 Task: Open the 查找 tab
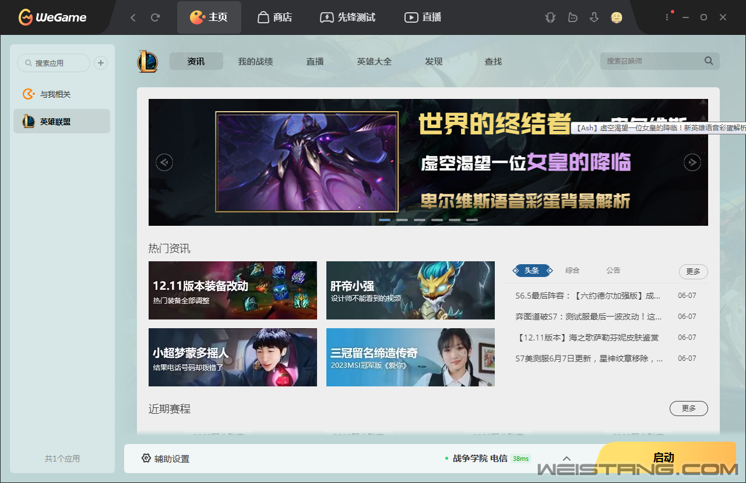pos(493,61)
